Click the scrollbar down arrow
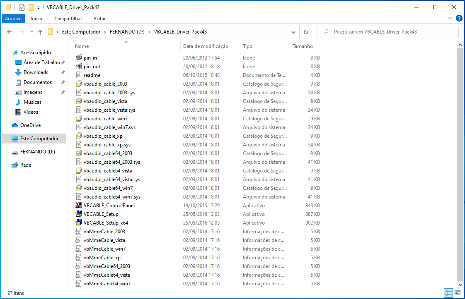Screen dimensions: 465x299 460,285
